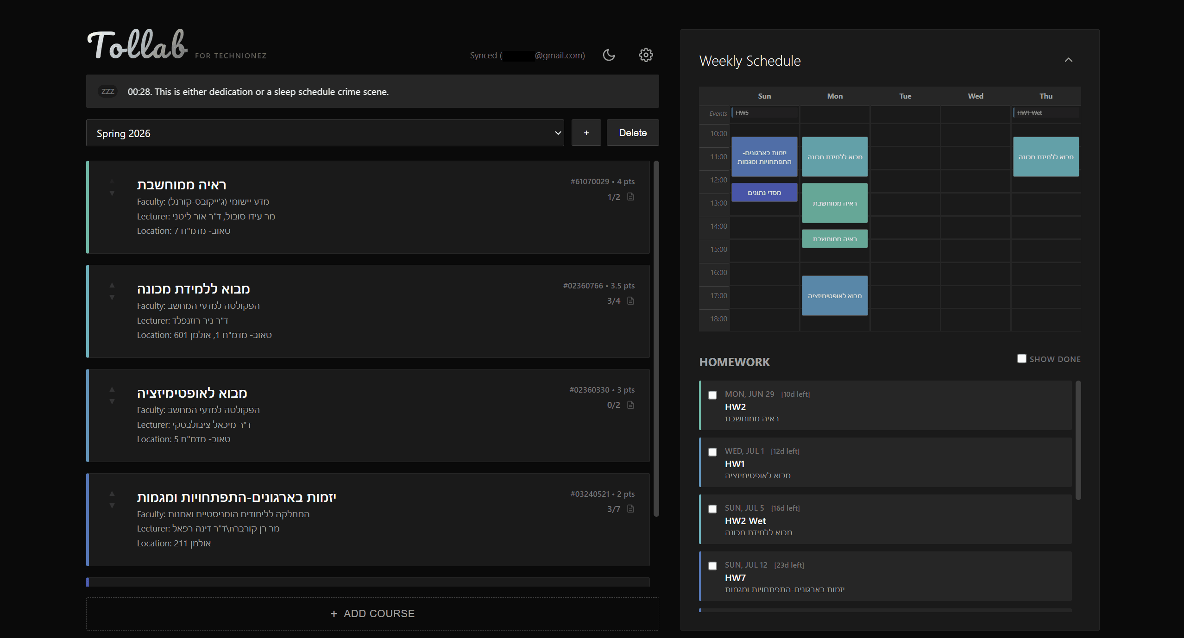Open HW5 event on Sunday
Viewport: 1184px width, 638px height.
click(765, 113)
